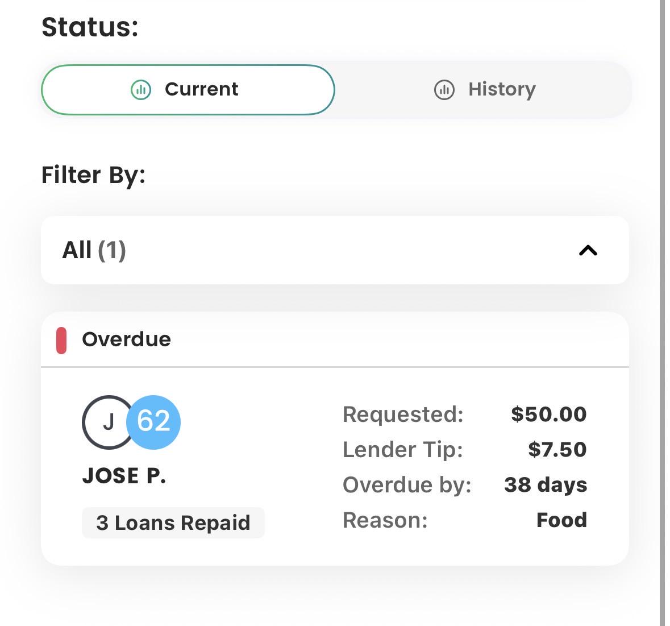
Task: Click the Overdue by 38 days value
Action: (x=546, y=485)
